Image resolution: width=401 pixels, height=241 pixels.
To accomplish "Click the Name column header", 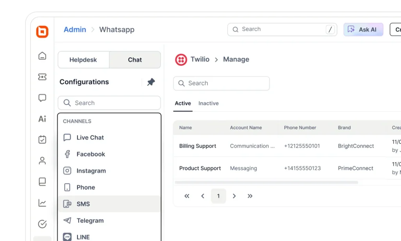I will click(185, 128).
